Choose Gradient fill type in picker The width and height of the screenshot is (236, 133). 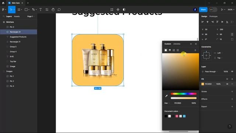click(x=170, y=50)
